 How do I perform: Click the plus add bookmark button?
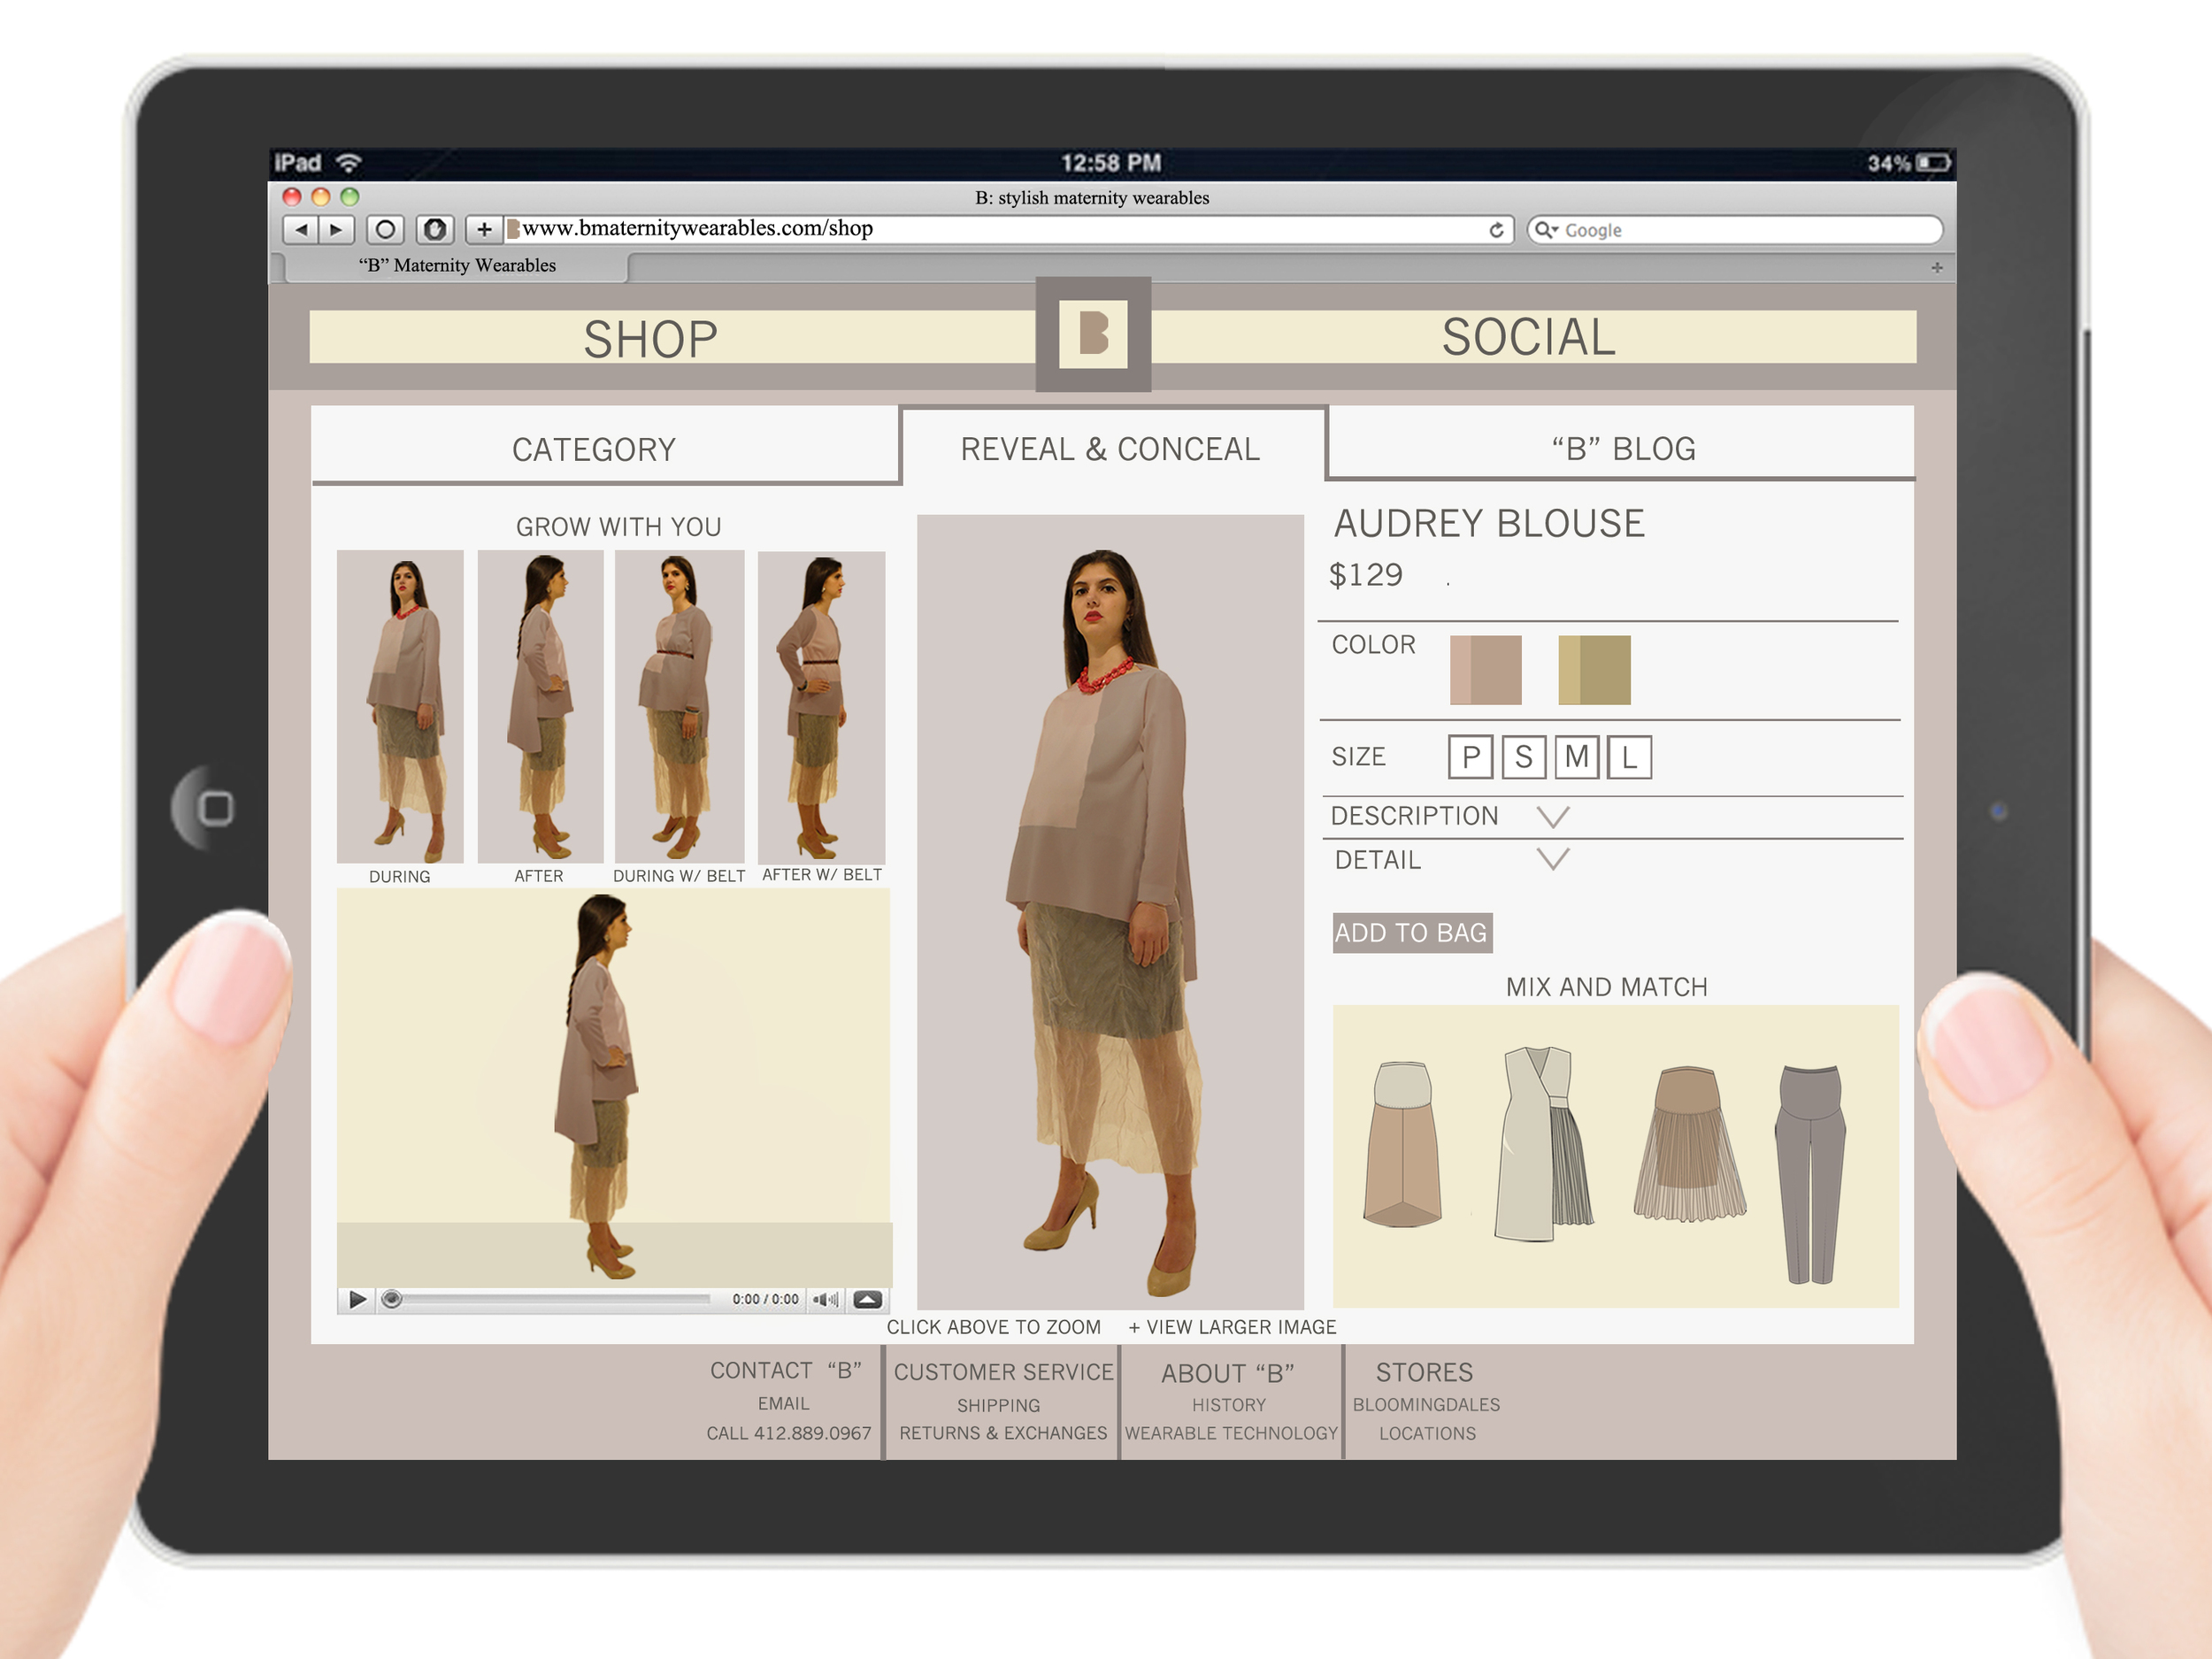484,230
